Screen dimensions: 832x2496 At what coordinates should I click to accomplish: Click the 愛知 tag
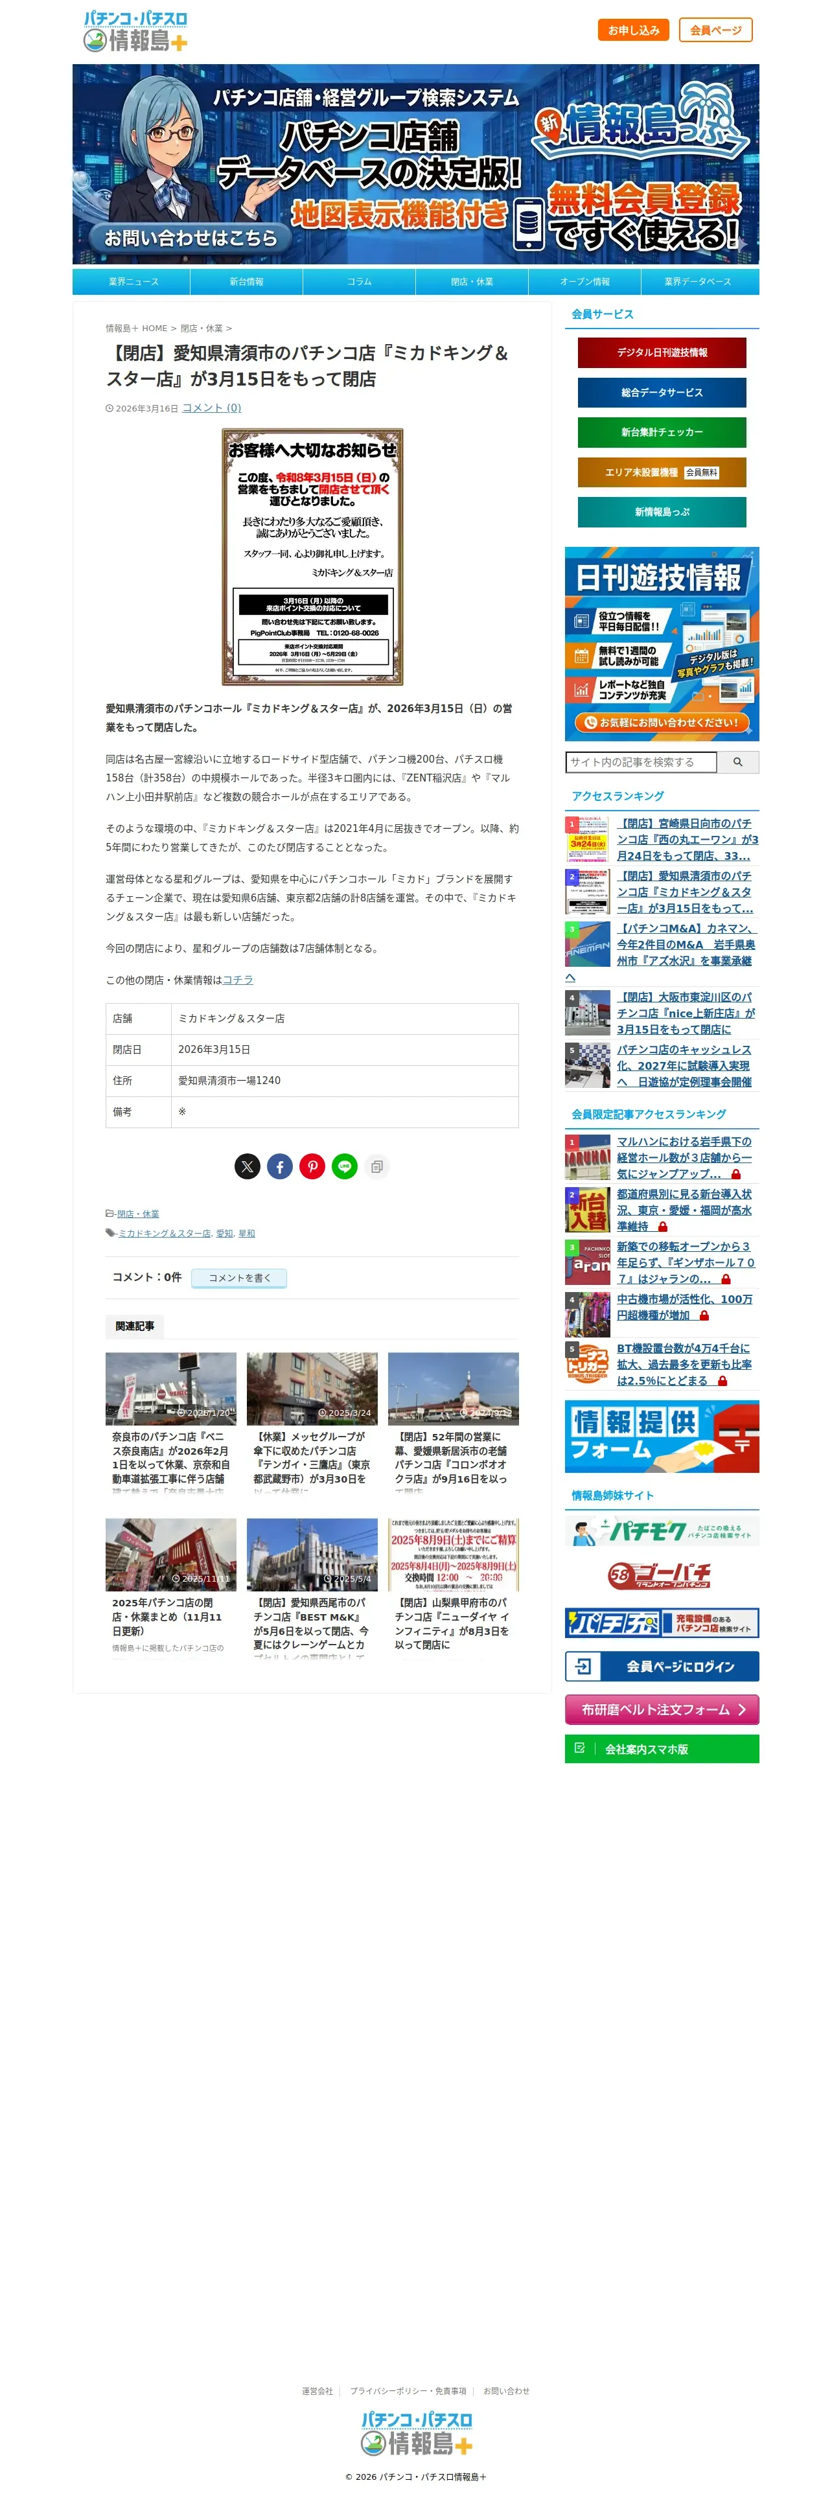[225, 1234]
